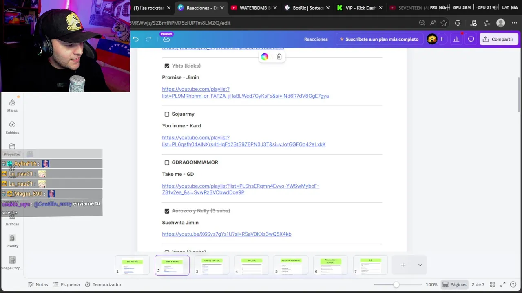The image size is (522, 293).
Task: Open browser three-dot settings menu
Action: (514, 23)
